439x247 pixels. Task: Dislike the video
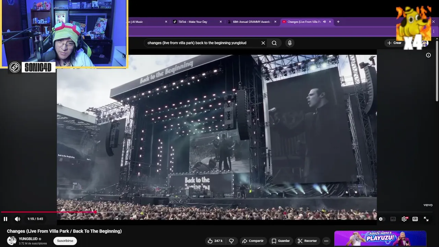point(232,241)
